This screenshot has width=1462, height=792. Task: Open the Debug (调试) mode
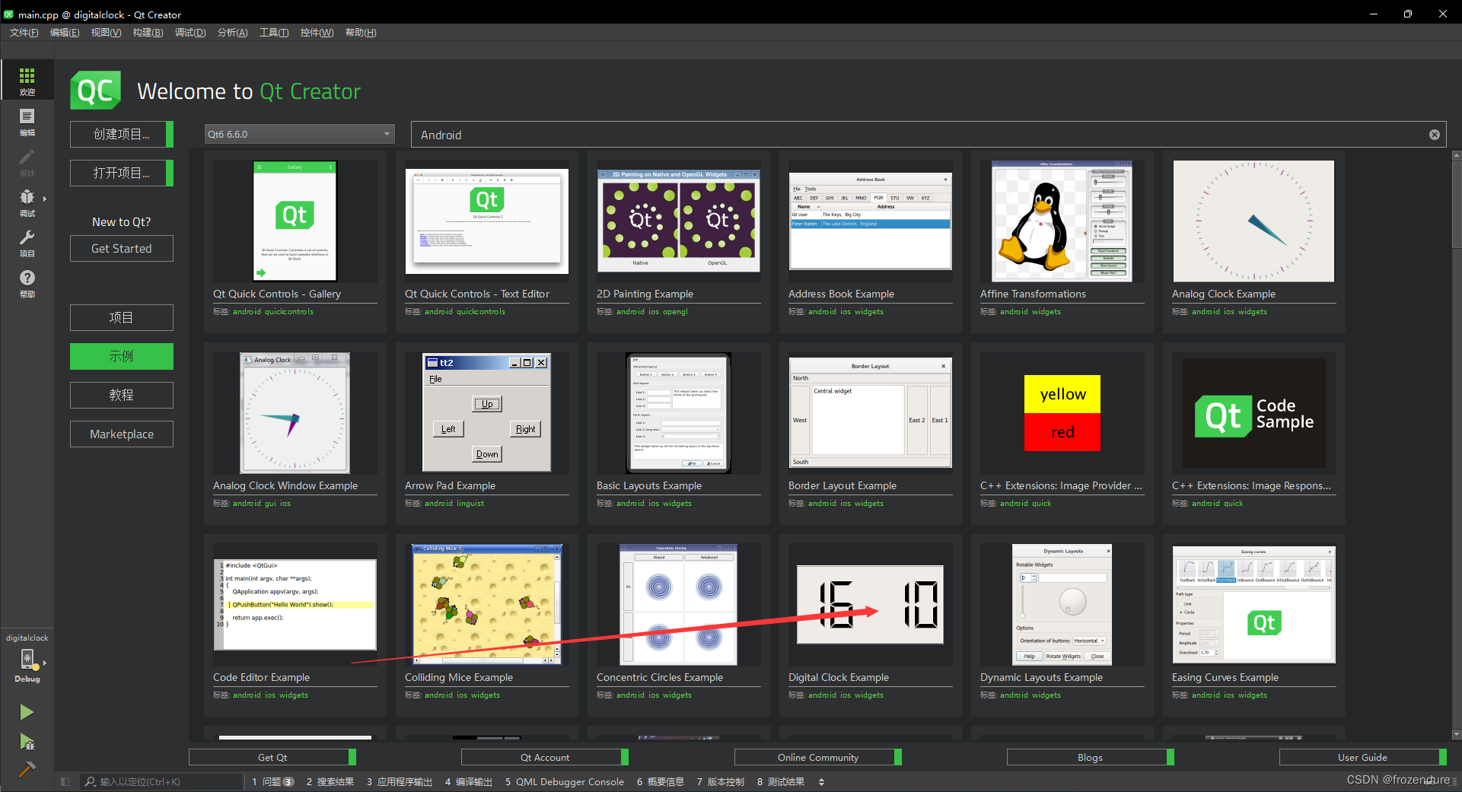pyautogui.click(x=27, y=202)
